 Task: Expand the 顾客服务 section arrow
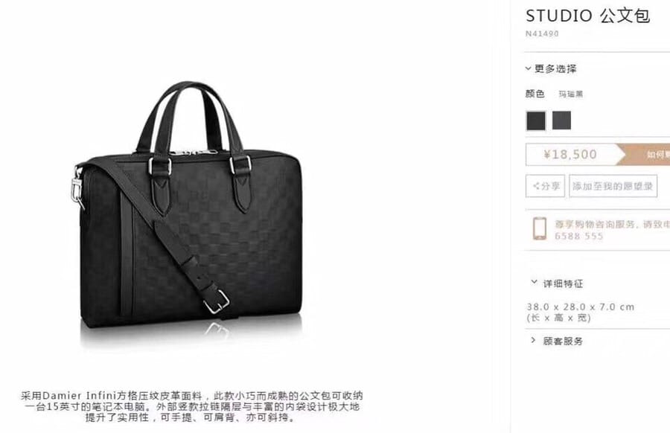pos(533,340)
